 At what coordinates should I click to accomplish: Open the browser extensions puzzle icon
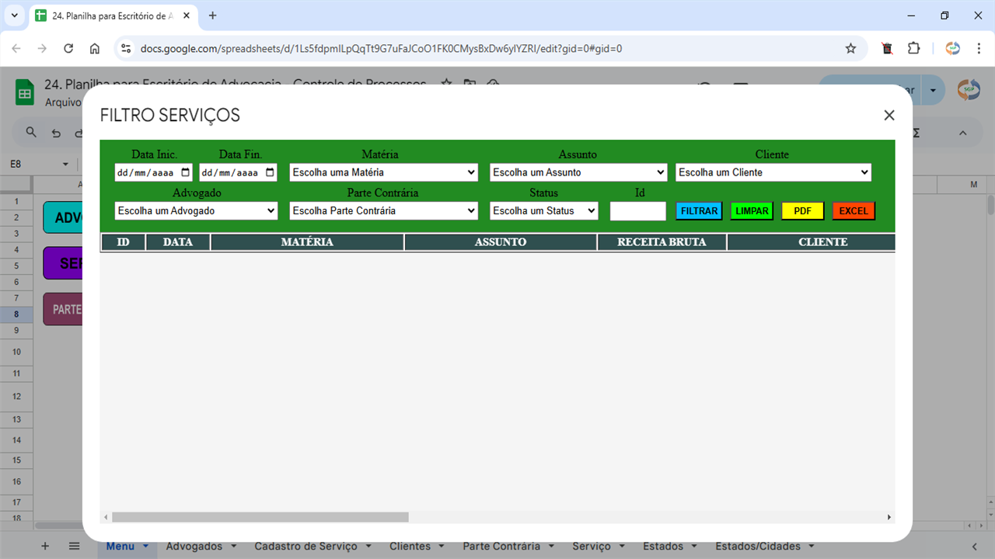(x=913, y=48)
